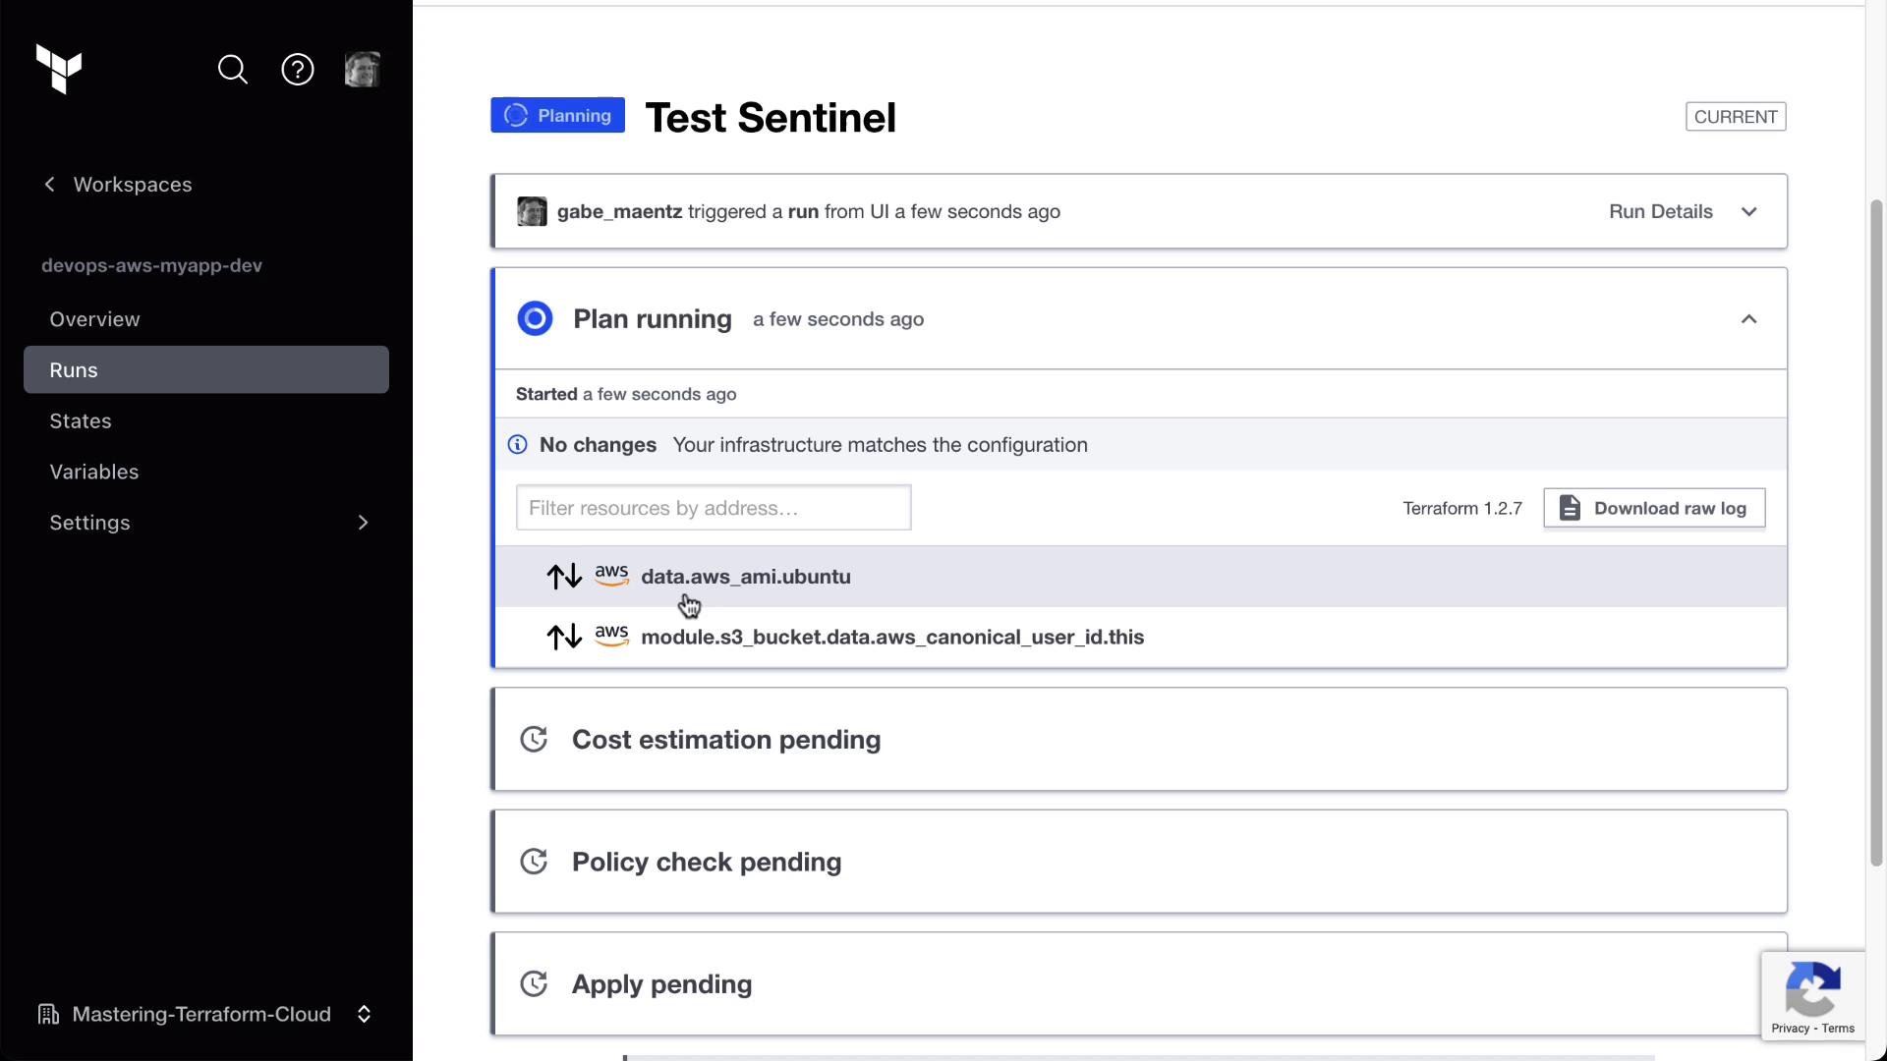Click the Policy check pending clock icon
The width and height of the screenshot is (1887, 1061).
pos(534,862)
